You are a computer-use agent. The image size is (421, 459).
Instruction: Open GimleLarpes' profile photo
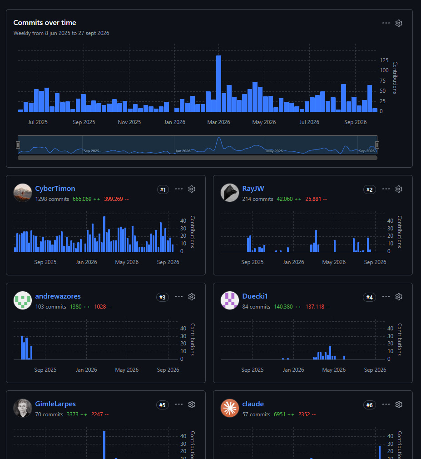[x=23, y=408]
